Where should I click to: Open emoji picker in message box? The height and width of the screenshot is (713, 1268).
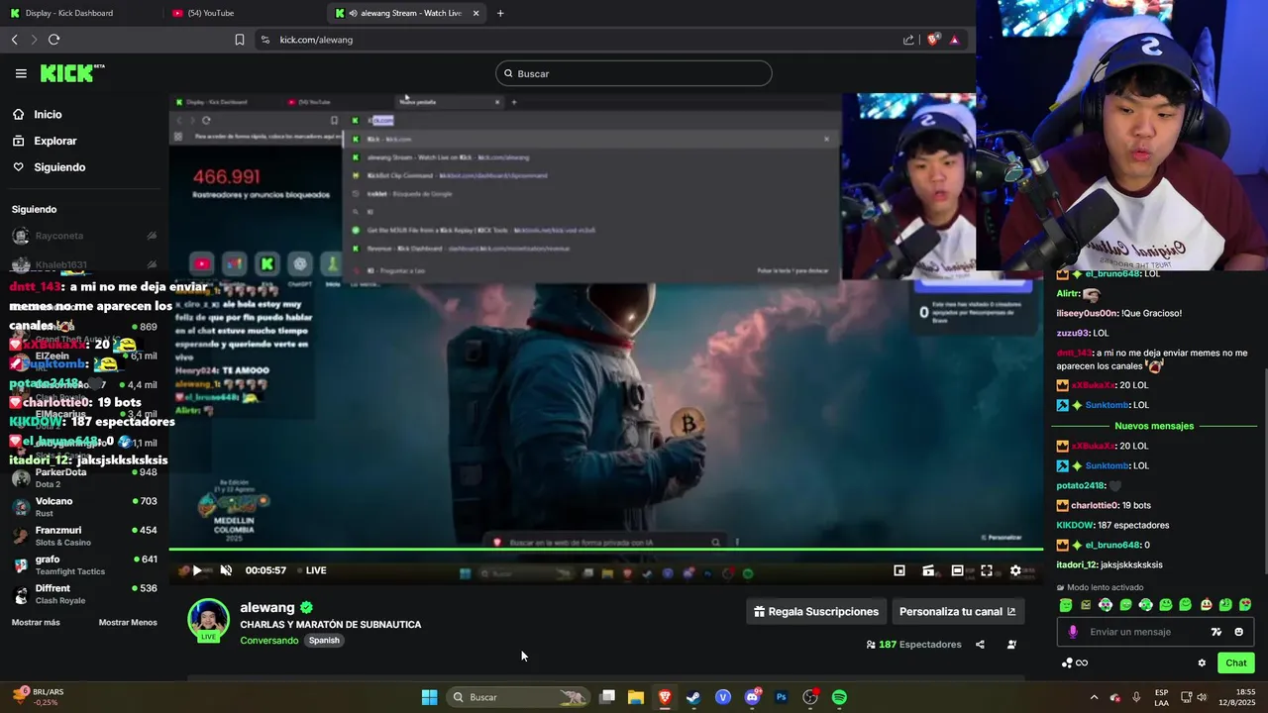(1238, 632)
